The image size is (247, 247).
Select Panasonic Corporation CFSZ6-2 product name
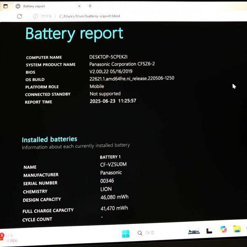pyautogui.click(x=122, y=64)
